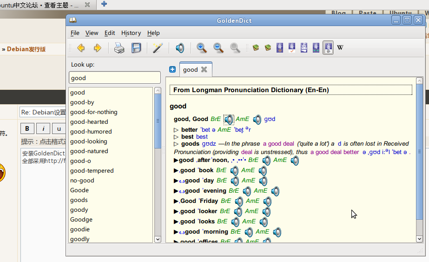Image resolution: width=429 pixels, height=262 pixels.
Task: Click the Look up search field
Action: point(115,78)
